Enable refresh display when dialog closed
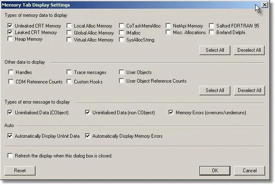Screen dimensions: 275x185 [10, 155]
